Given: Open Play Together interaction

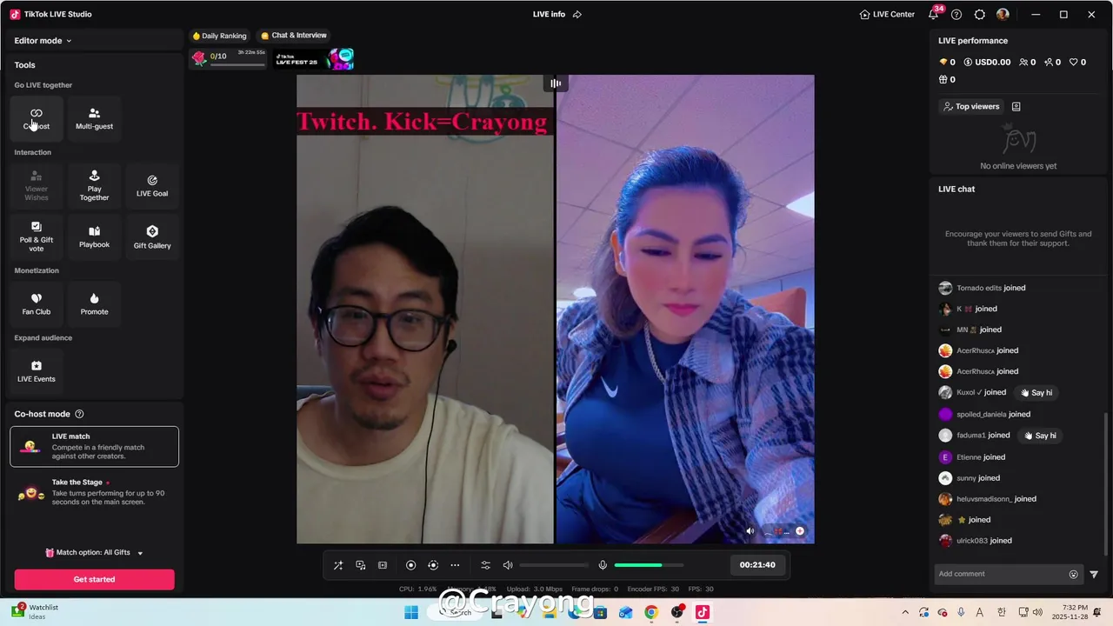Looking at the screenshot, I should click(x=94, y=185).
